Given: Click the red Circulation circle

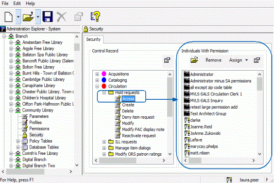Looking at the screenshot, I should [104, 86].
